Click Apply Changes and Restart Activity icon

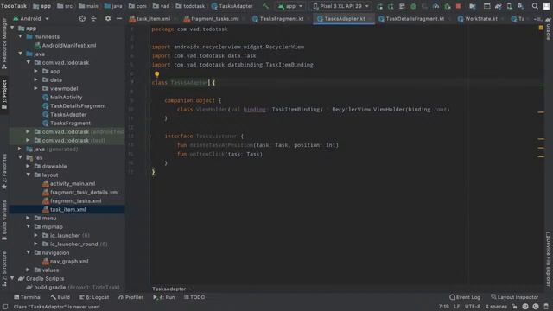coord(391,6)
